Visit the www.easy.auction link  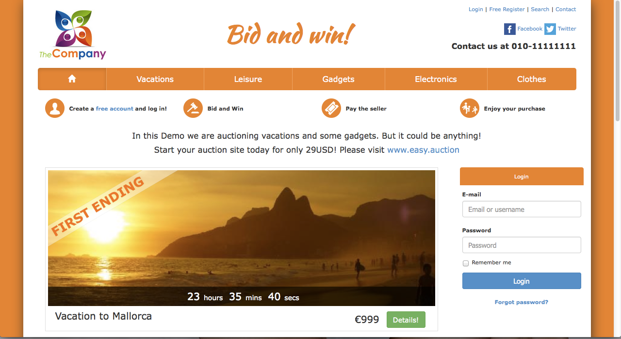[423, 150]
